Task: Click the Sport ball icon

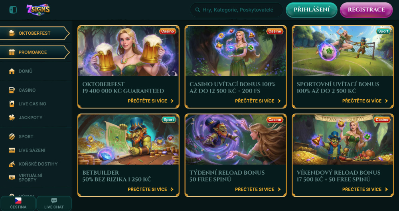Action: (12, 136)
